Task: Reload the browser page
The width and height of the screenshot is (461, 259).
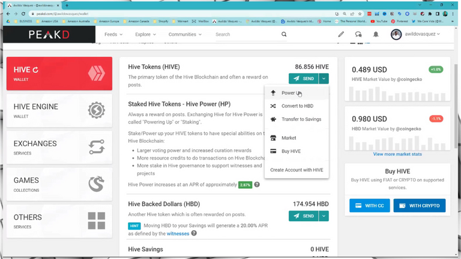Action: click(23, 14)
